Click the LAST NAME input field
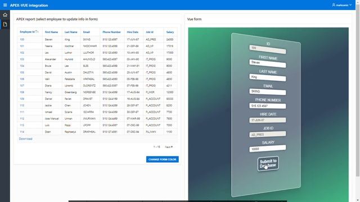The width and height of the screenshot is (360, 202). click(x=268, y=78)
